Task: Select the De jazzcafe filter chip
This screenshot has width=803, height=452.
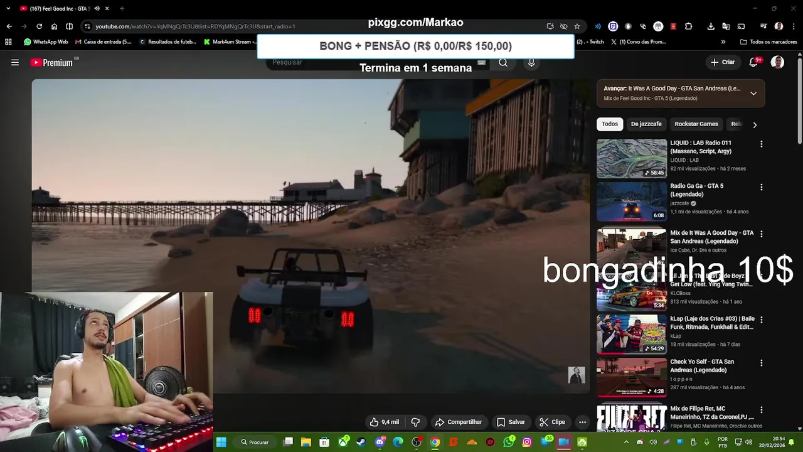Action: (646, 124)
